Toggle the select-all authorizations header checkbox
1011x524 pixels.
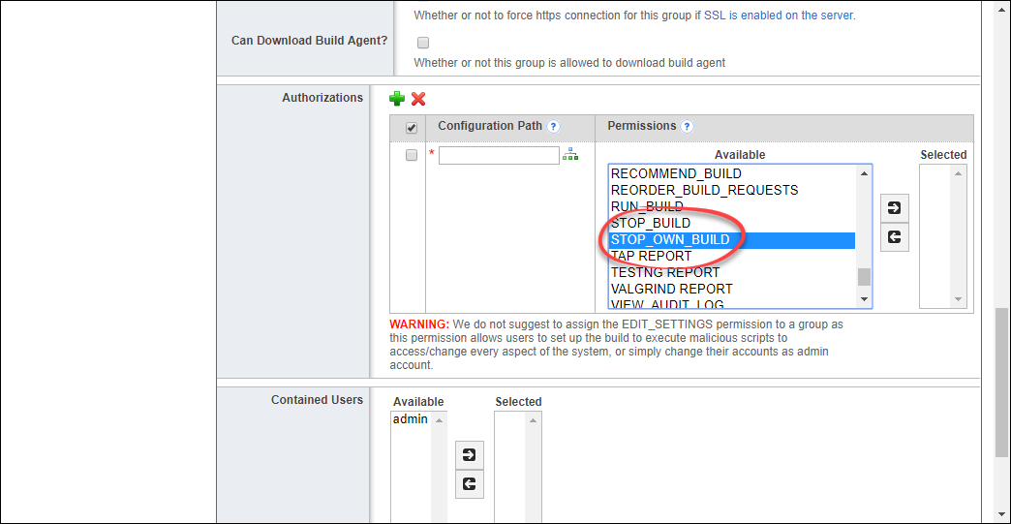coord(412,128)
